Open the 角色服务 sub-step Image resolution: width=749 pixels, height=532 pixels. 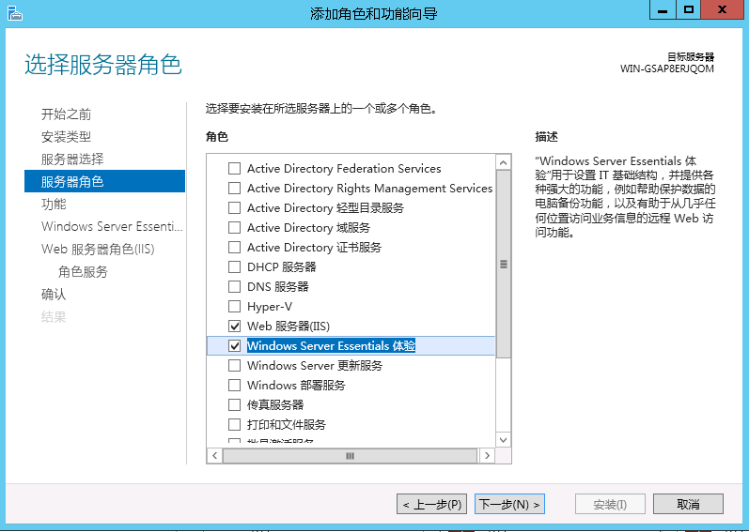83,272
